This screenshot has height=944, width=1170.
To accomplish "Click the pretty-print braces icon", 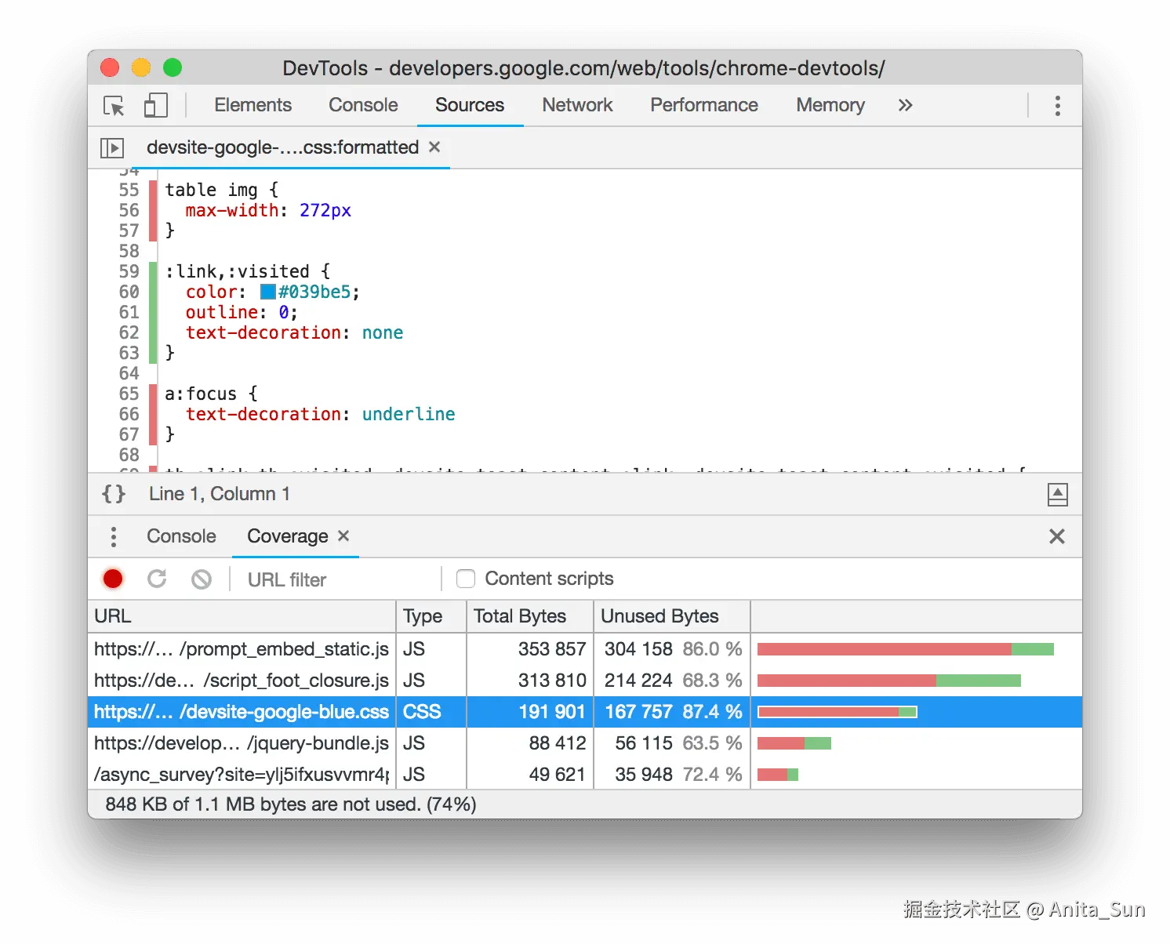I will coord(112,493).
